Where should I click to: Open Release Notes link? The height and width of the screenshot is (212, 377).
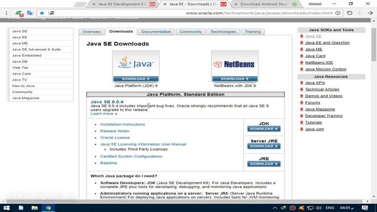pos(114,131)
